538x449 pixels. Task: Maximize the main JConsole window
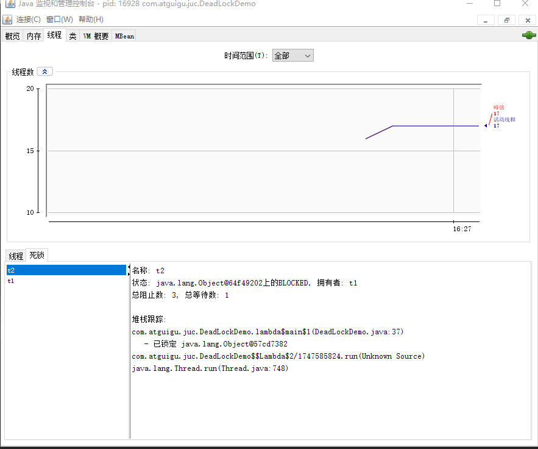497,4
